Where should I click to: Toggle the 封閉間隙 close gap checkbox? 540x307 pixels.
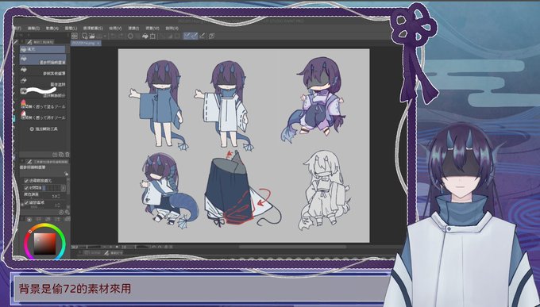click(x=26, y=188)
